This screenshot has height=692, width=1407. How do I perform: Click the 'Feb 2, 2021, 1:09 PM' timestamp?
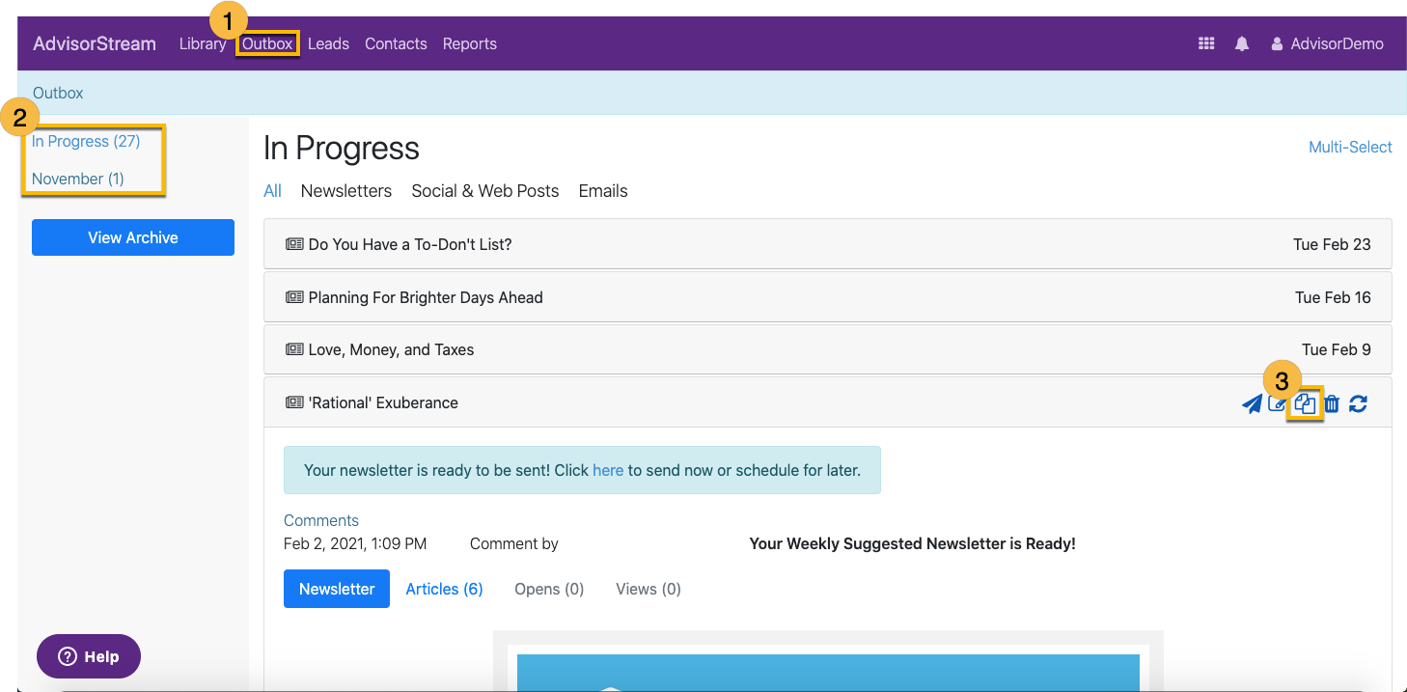pos(355,543)
